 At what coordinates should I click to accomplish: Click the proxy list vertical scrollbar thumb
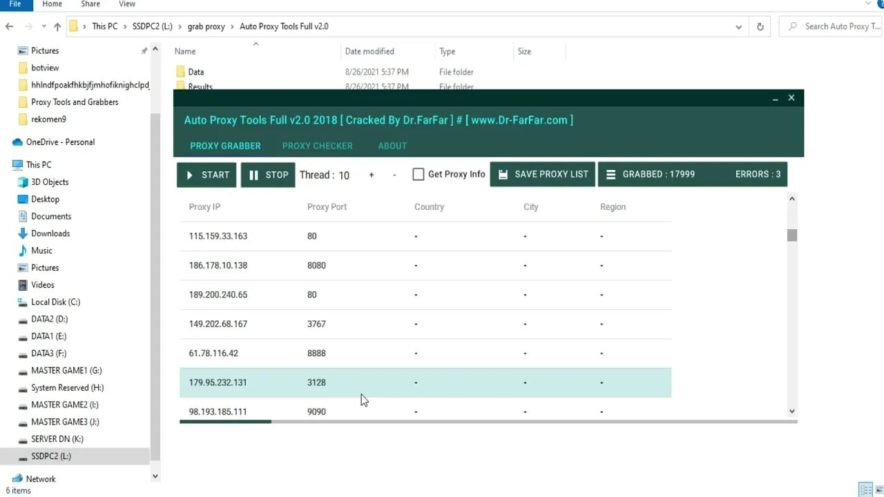tap(792, 235)
